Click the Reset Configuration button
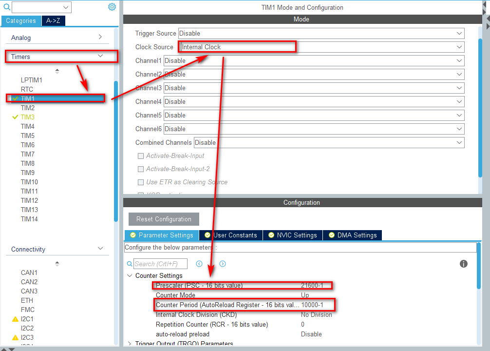This screenshot has height=351, width=490. click(164, 219)
